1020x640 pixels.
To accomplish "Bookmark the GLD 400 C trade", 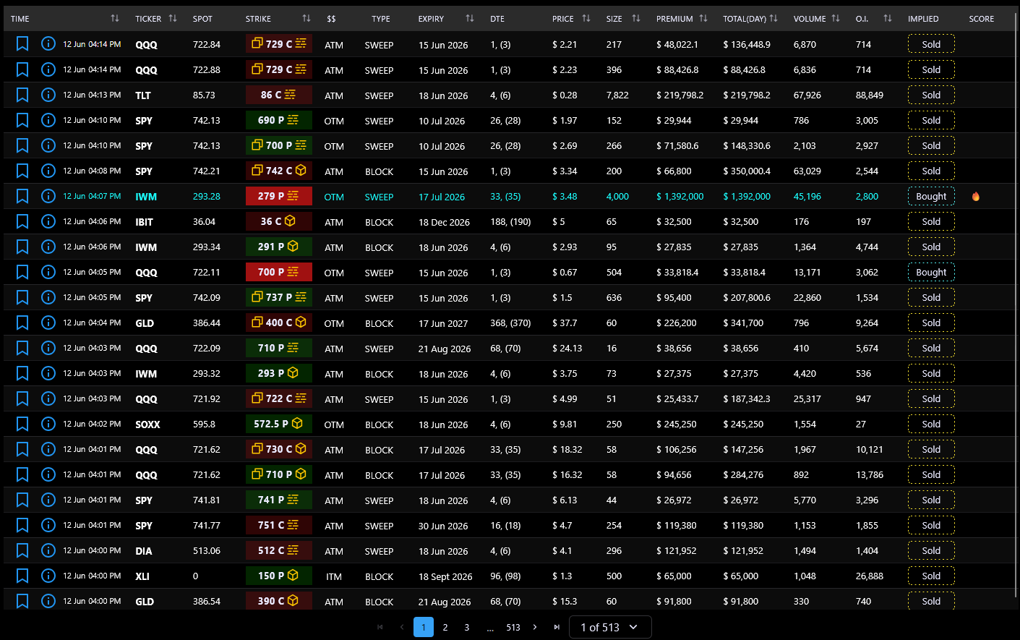I will click(x=22, y=323).
